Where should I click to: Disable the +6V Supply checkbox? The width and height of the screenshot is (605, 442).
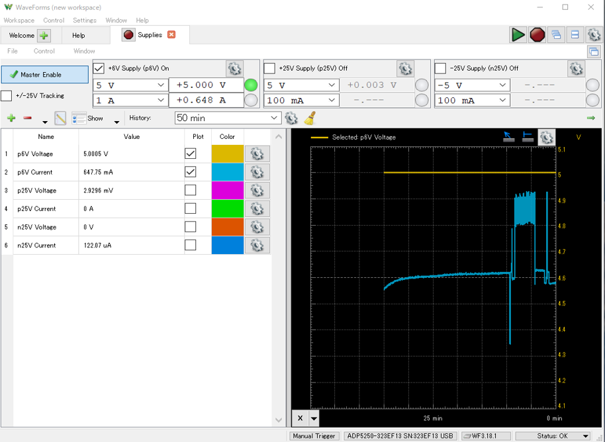(99, 68)
